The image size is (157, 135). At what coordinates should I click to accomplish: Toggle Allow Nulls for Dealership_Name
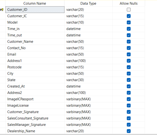pos(129,131)
